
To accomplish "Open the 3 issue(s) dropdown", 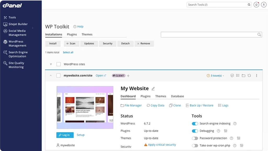I will [215, 75].
